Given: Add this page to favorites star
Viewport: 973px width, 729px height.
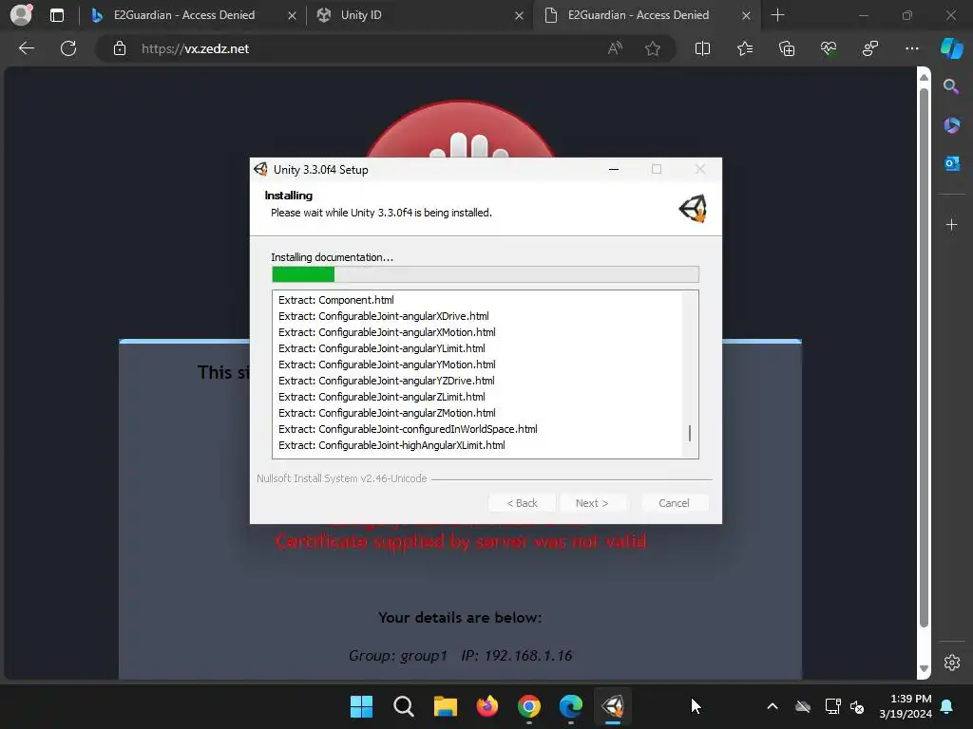Looking at the screenshot, I should point(652,48).
